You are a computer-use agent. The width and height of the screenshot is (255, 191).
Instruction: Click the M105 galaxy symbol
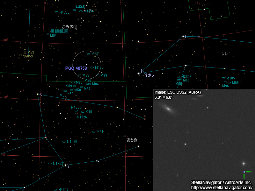tap(223, 78)
